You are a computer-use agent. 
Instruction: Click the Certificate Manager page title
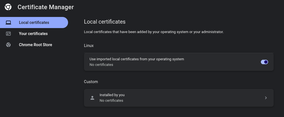click(x=45, y=7)
